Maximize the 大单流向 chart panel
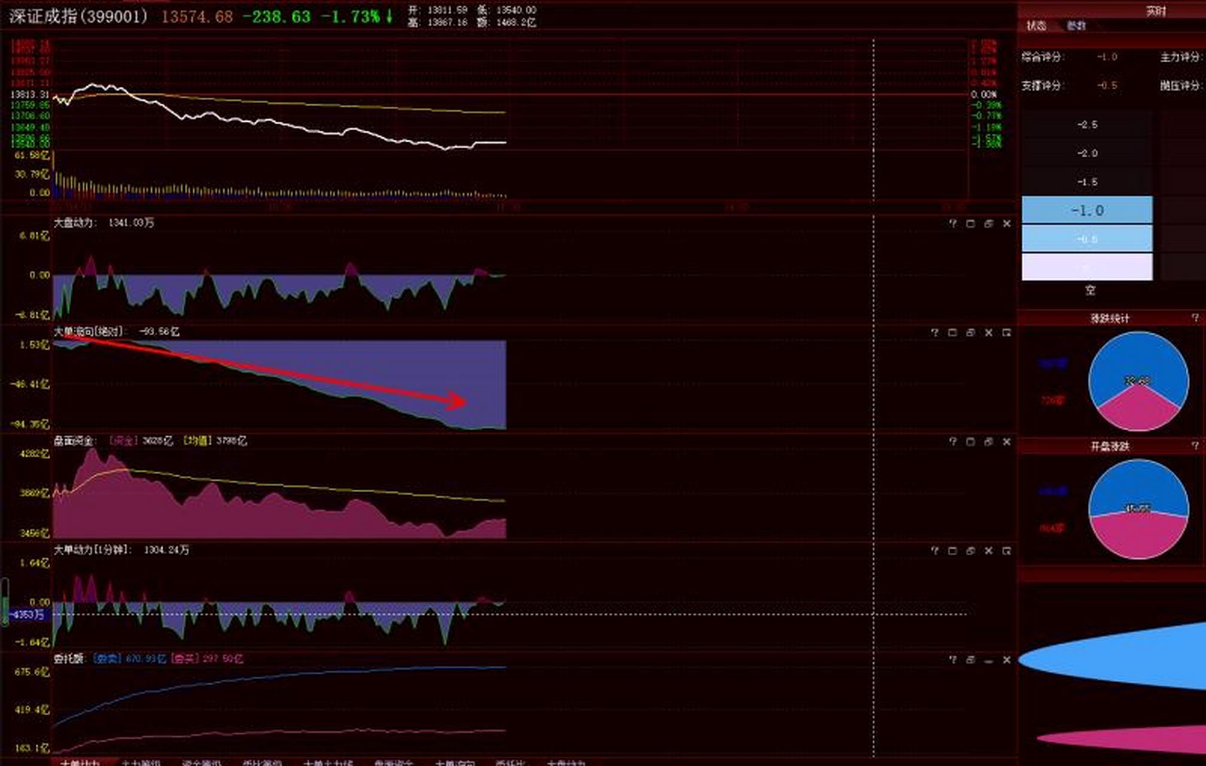The image size is (1206, 766). [x=952, y=332]
